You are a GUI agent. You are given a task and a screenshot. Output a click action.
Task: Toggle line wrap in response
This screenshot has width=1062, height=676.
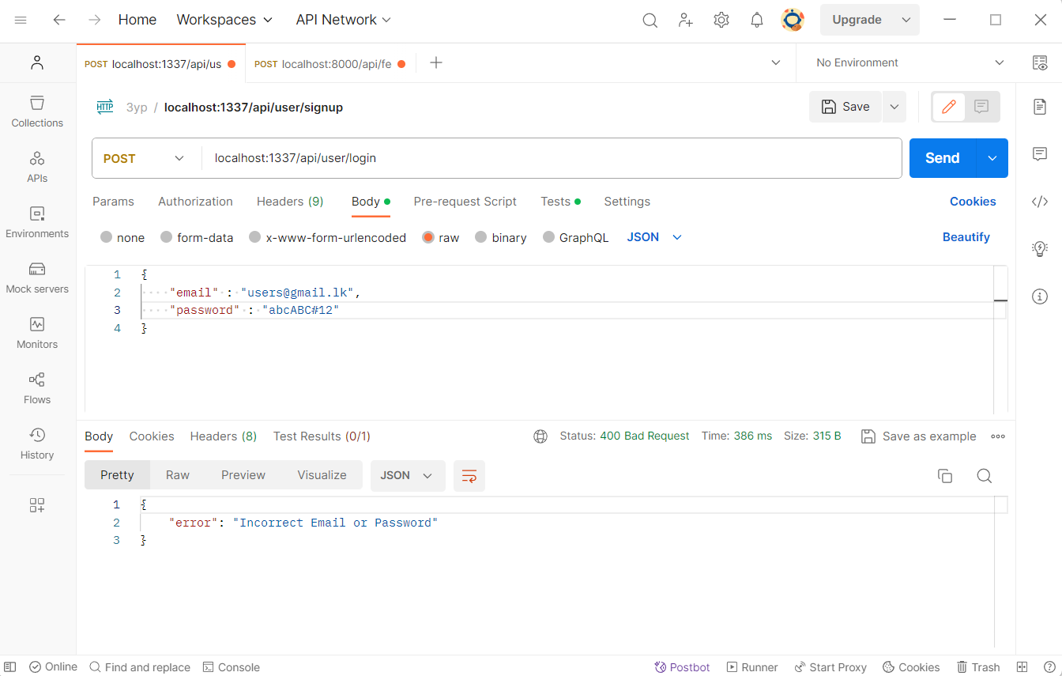pos(469,476)
